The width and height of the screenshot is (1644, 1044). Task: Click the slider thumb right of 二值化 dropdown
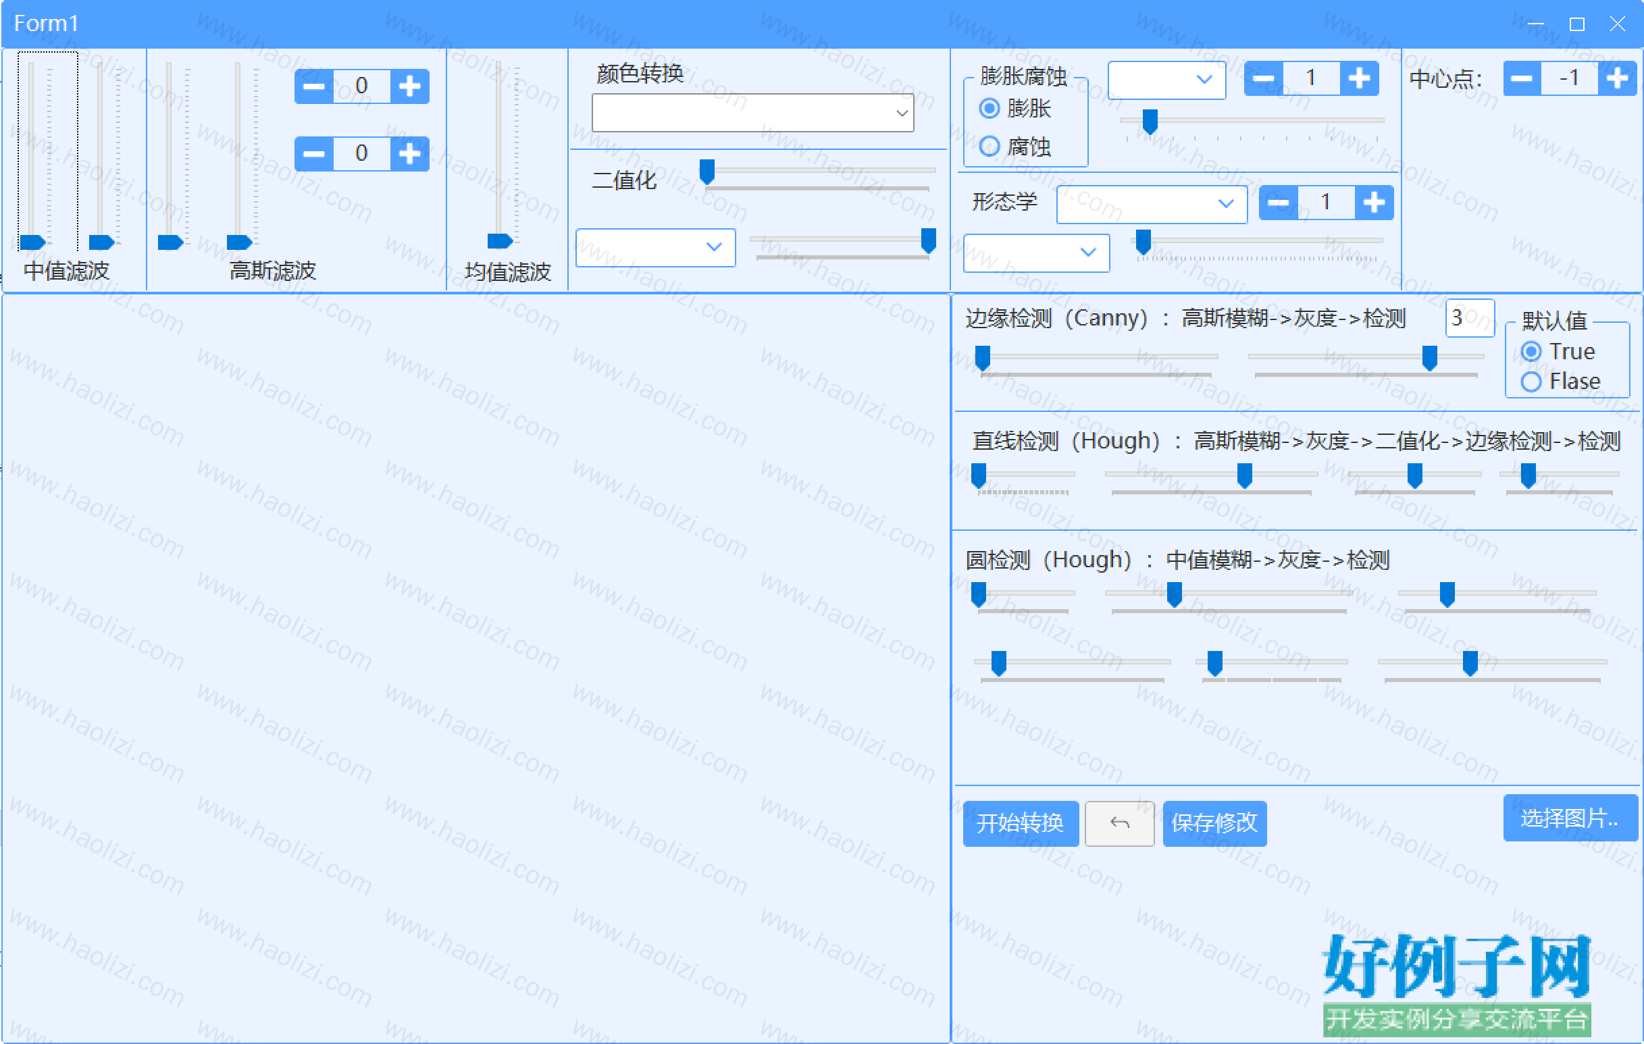click(x=929, y=240)
